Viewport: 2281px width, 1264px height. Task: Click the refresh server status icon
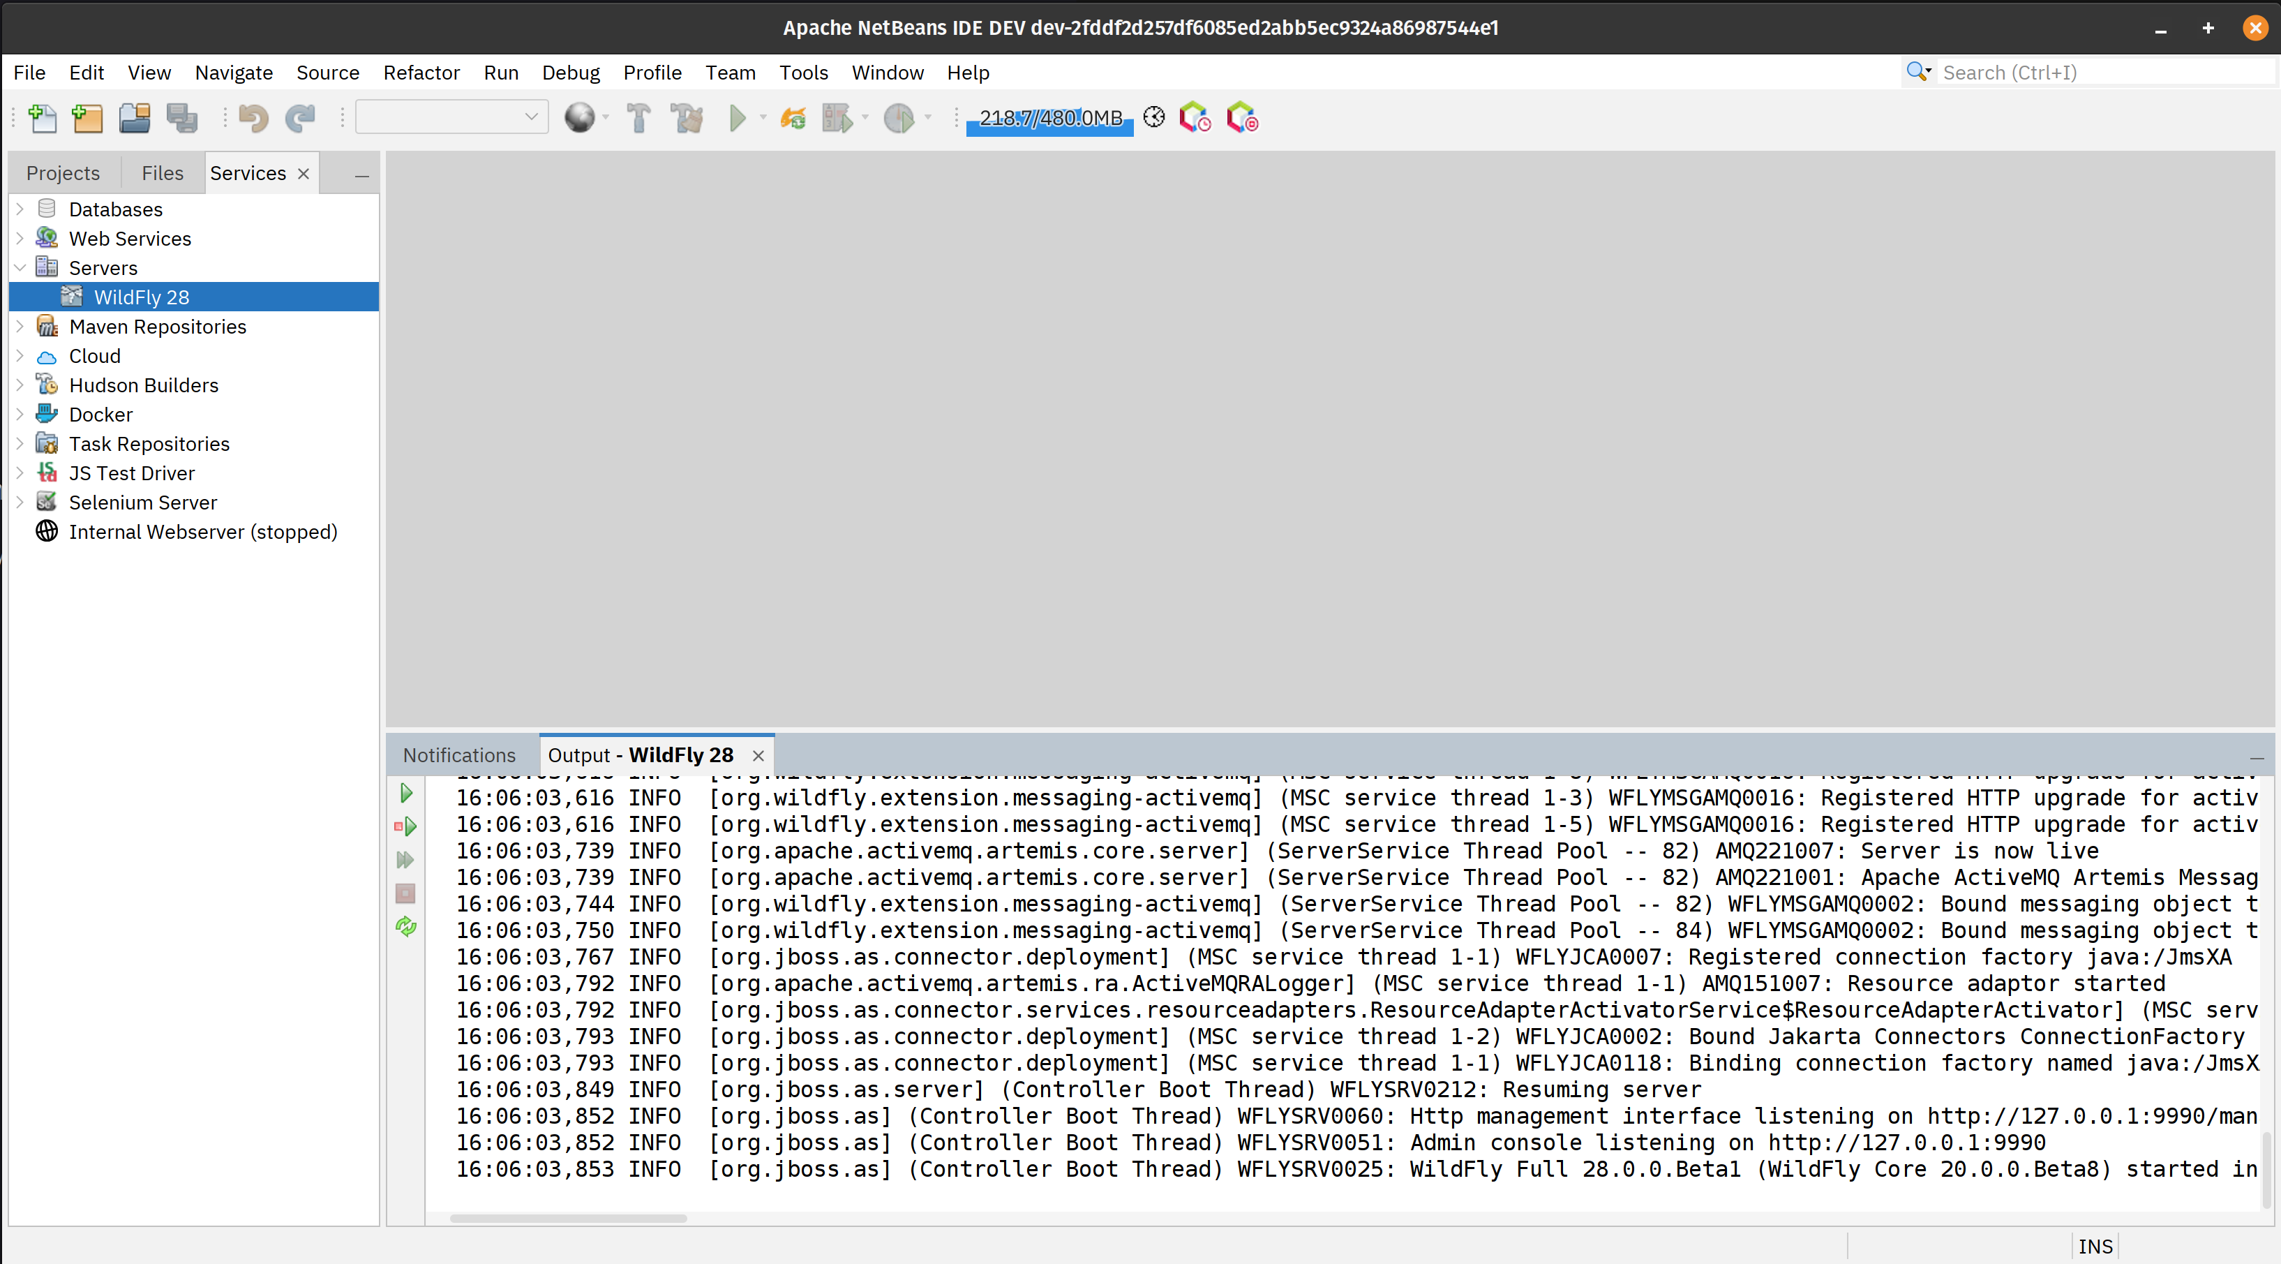(x=405, y=926)
